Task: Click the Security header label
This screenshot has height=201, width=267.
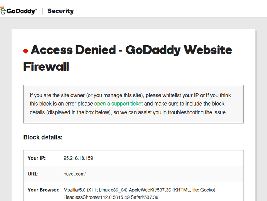Action: [61, 11]
